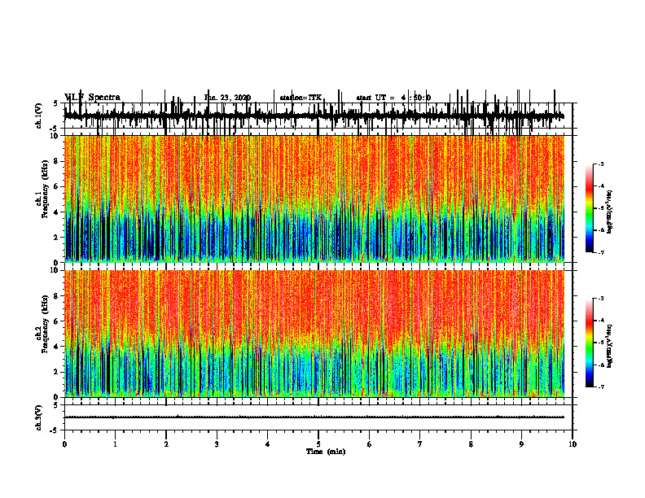
Task: Click the "start UT = 4:50:0" header text
Action: pos(393,98)
